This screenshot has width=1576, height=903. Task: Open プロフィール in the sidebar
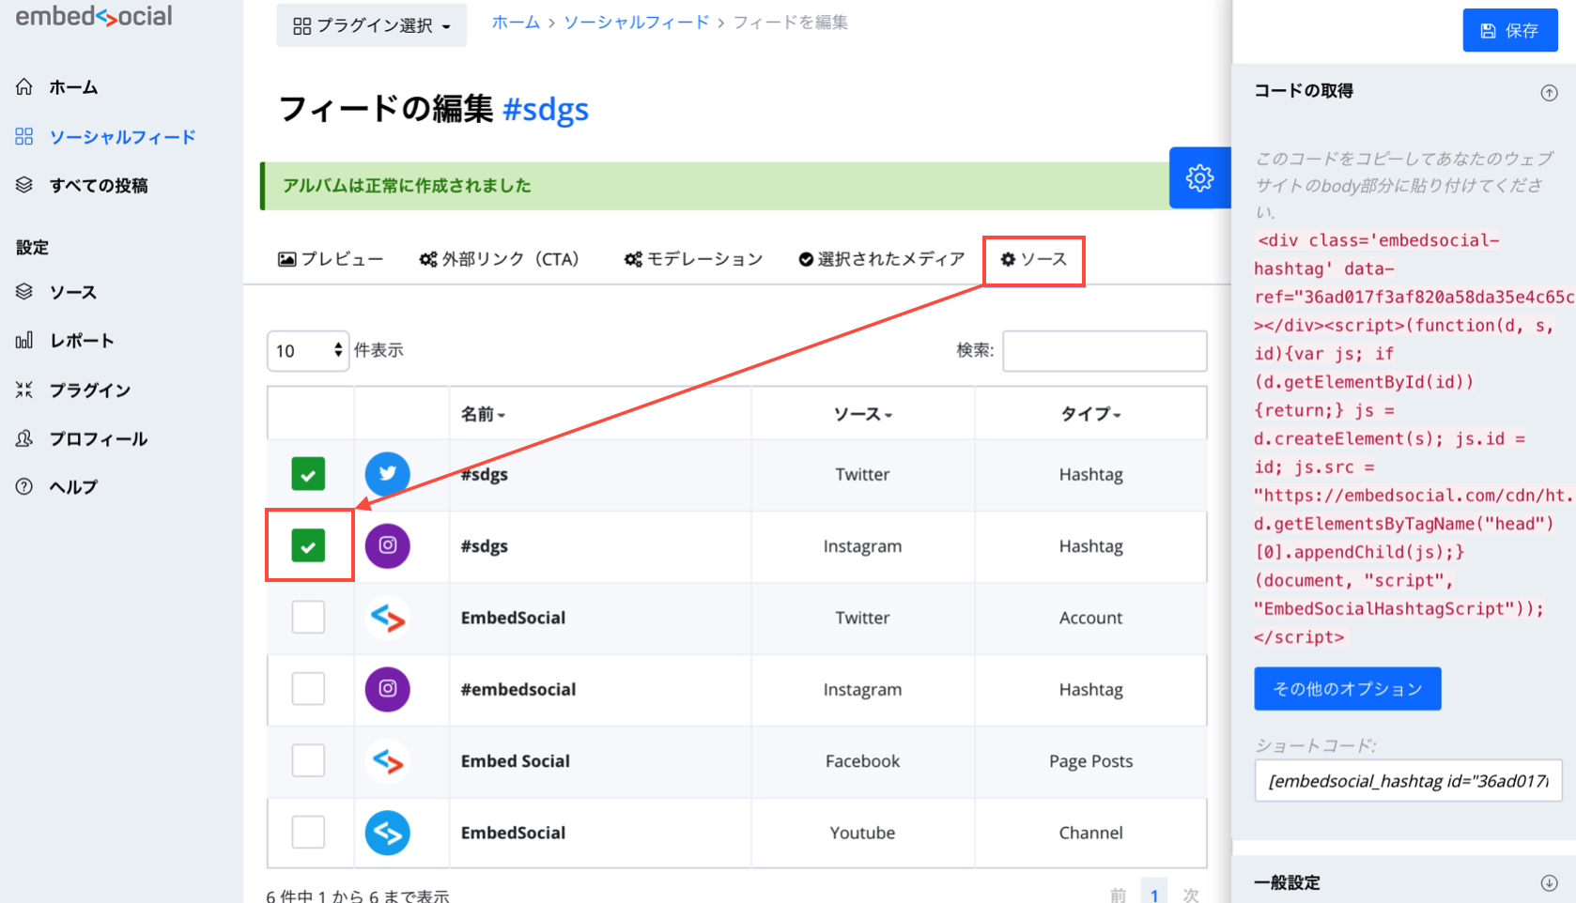coord(99,438)
